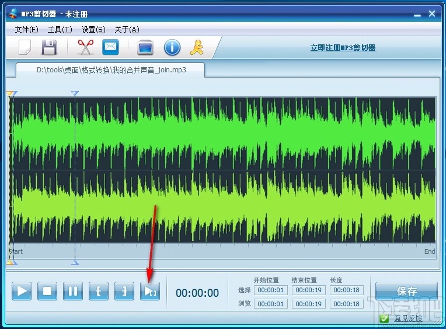Close the MP3剪切器 window
The width and height of the screenshot is (446, 329).
(432, 13)
